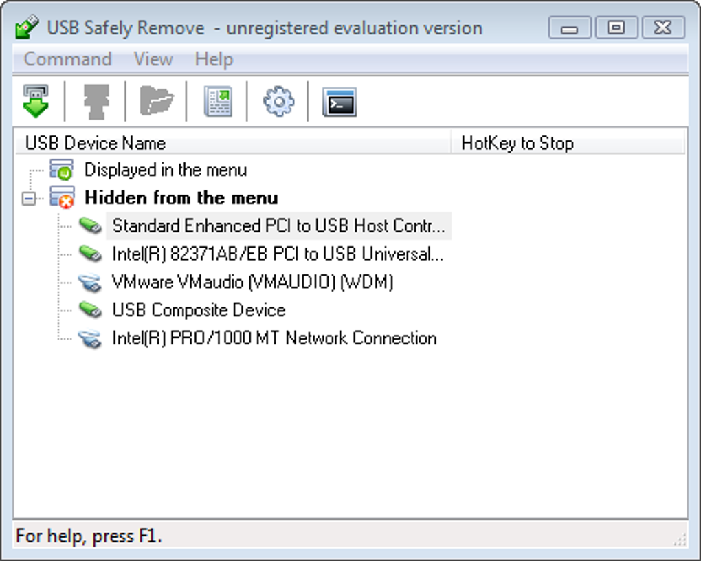The image size is (701, 561).
Task: Click the green Safely Remove toolbar icon
Action: coord(36,102)
